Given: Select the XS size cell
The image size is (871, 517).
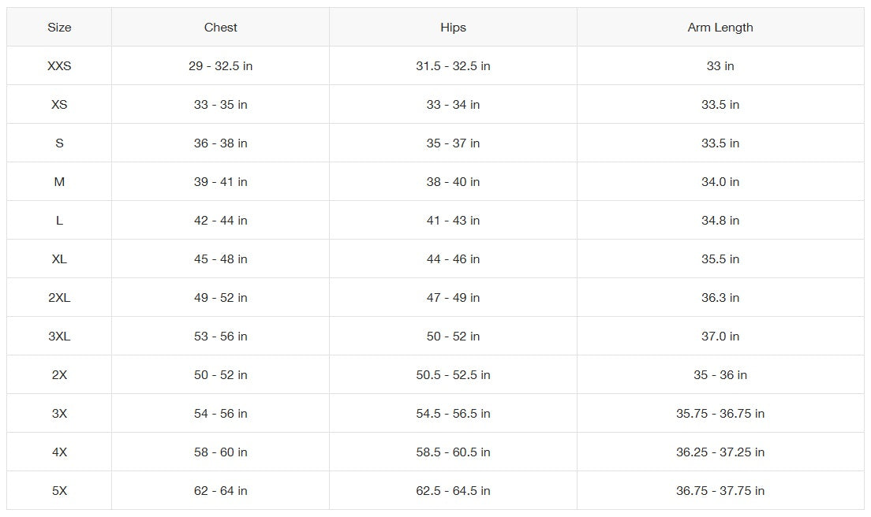Looking at the screenshot, I should tap(59, 105).
